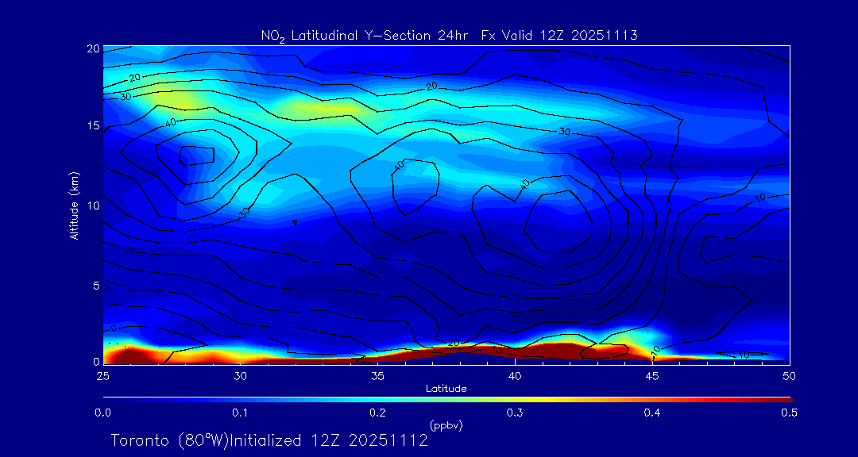The image size is (858, 457).
Task: Click color scale label 0.0
Action: click(103, 413)
